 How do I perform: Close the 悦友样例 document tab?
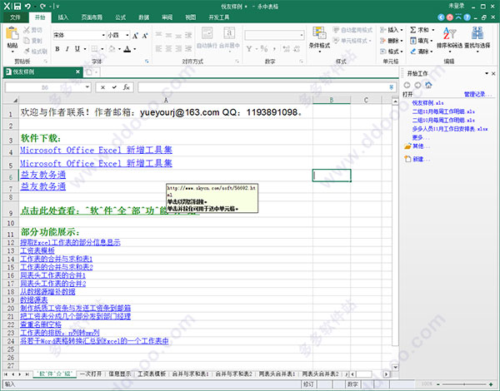coord(77,72)
